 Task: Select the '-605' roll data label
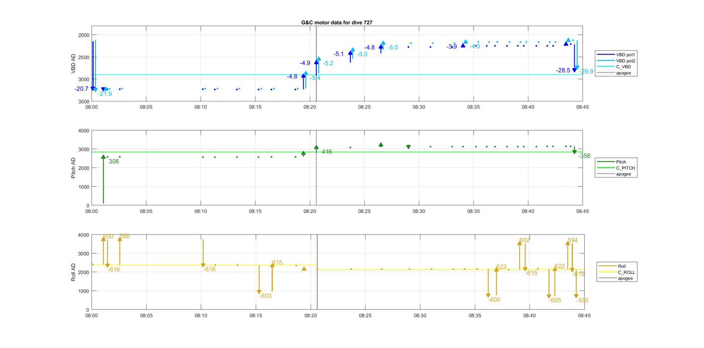(555, 300)
